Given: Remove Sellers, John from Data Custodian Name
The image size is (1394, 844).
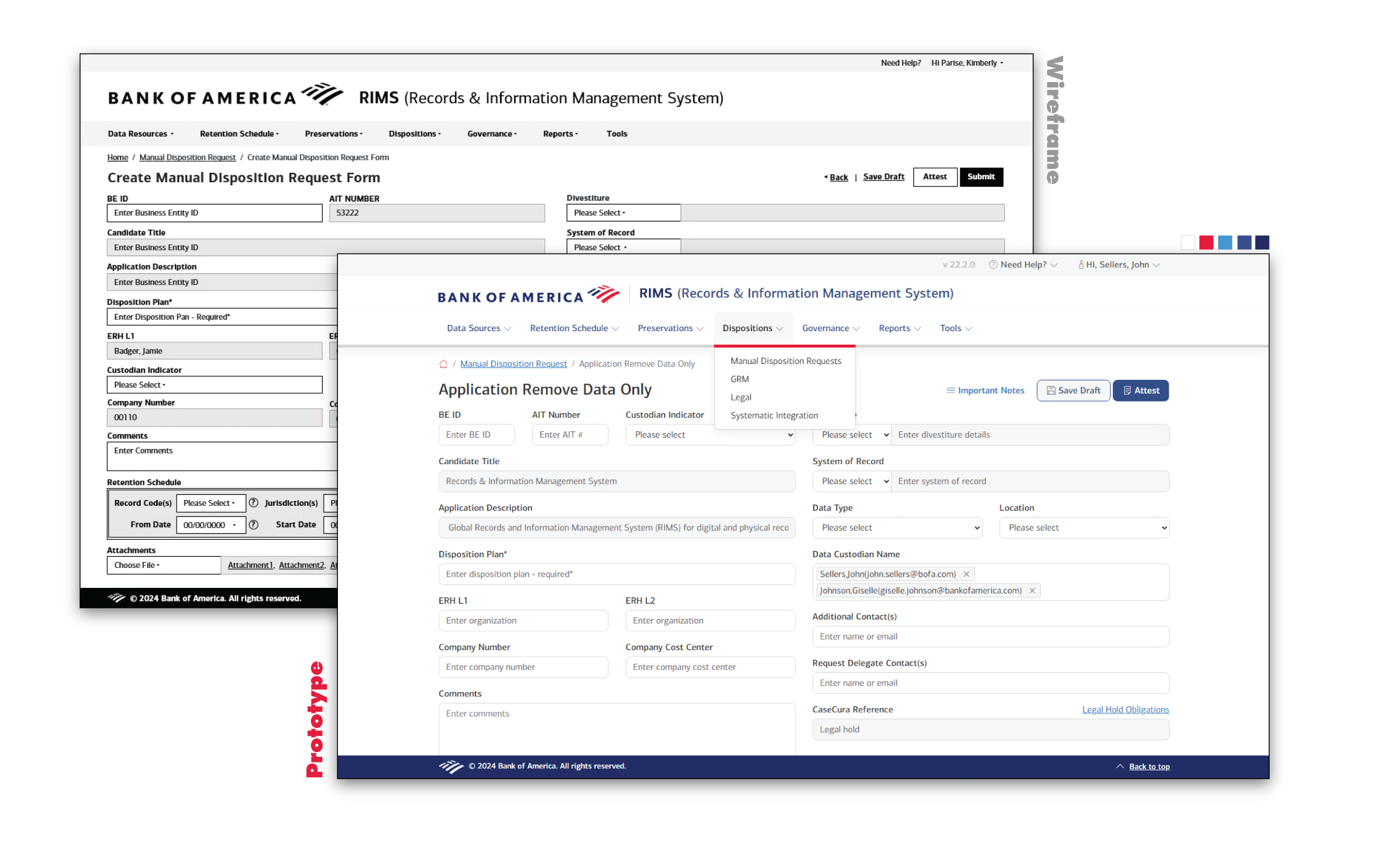Looking at the screenshot, I should [x=966, y=574].
